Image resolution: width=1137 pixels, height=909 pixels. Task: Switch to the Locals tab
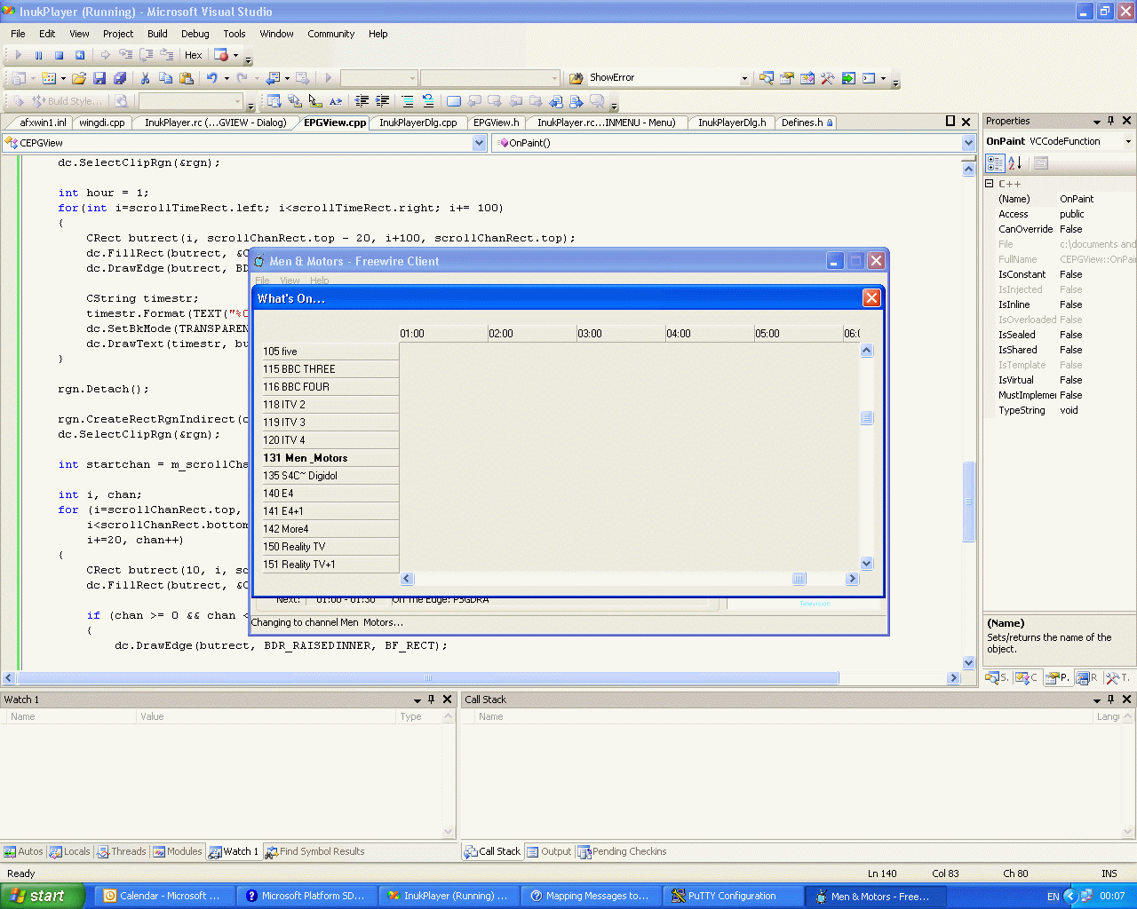[70, 851]
